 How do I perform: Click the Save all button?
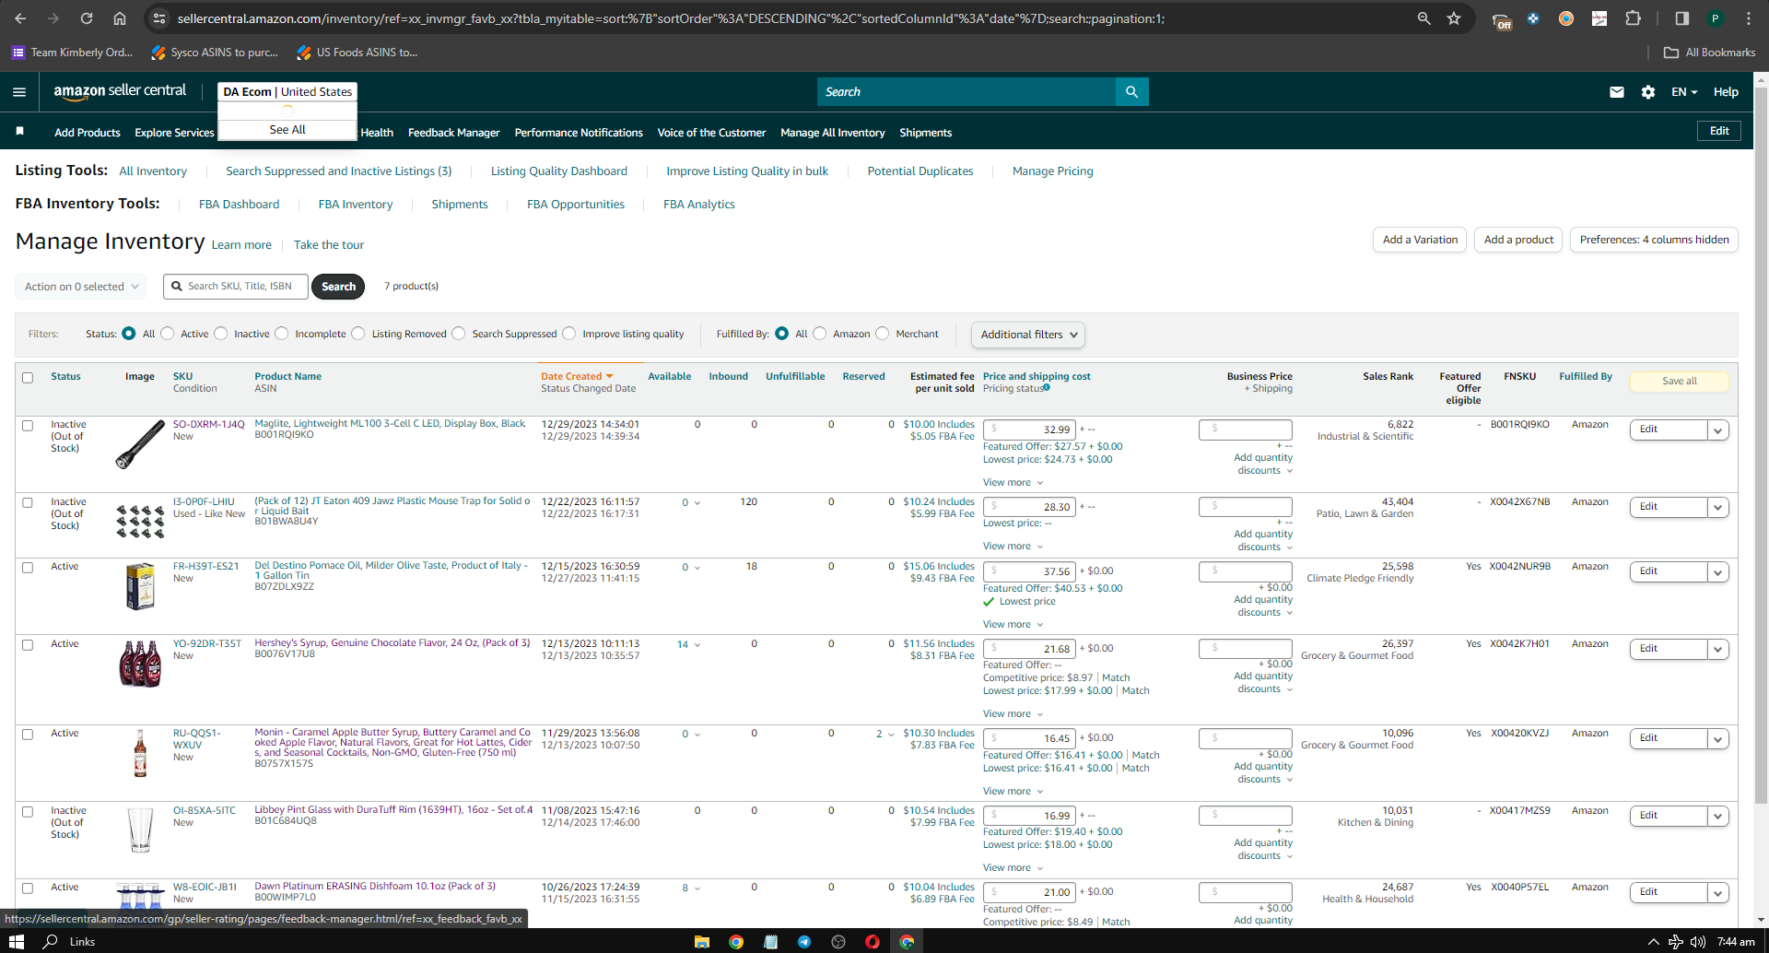coord(1680,382)
